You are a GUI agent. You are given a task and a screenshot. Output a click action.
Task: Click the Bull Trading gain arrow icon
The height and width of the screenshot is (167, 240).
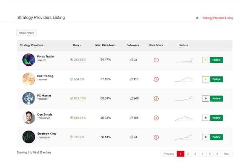[71, 79]
